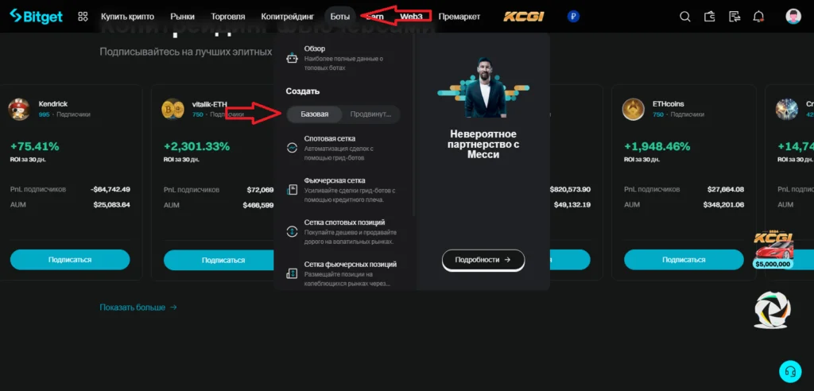Expand the Купить крипто menu
This screenshot has width=814, height=391.
(127, 16)
